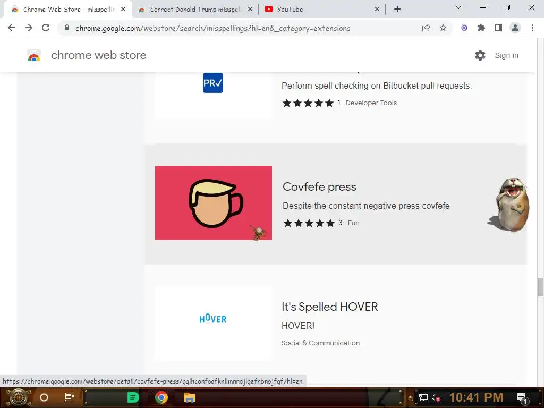Reload the current page

[46, 28]
